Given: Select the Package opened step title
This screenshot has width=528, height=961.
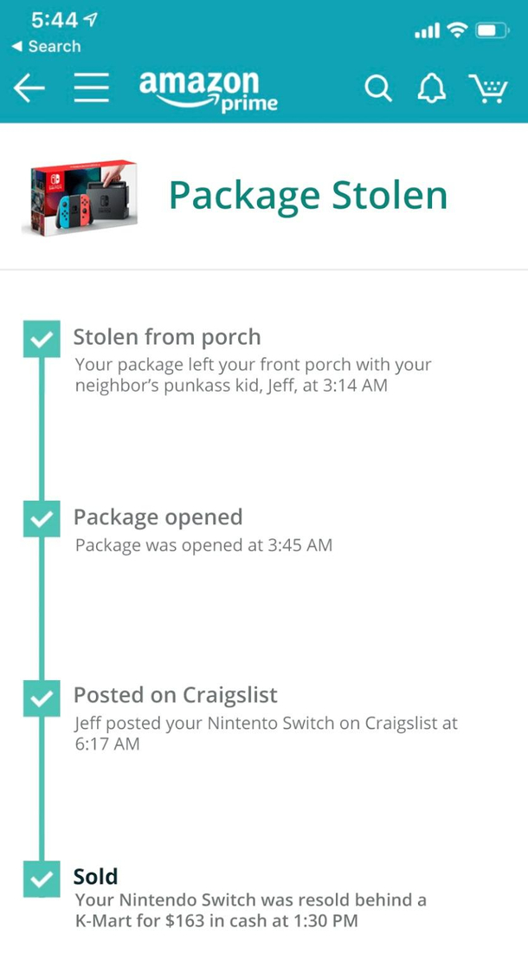Looking at the screenshot, I should pos(158,517).
